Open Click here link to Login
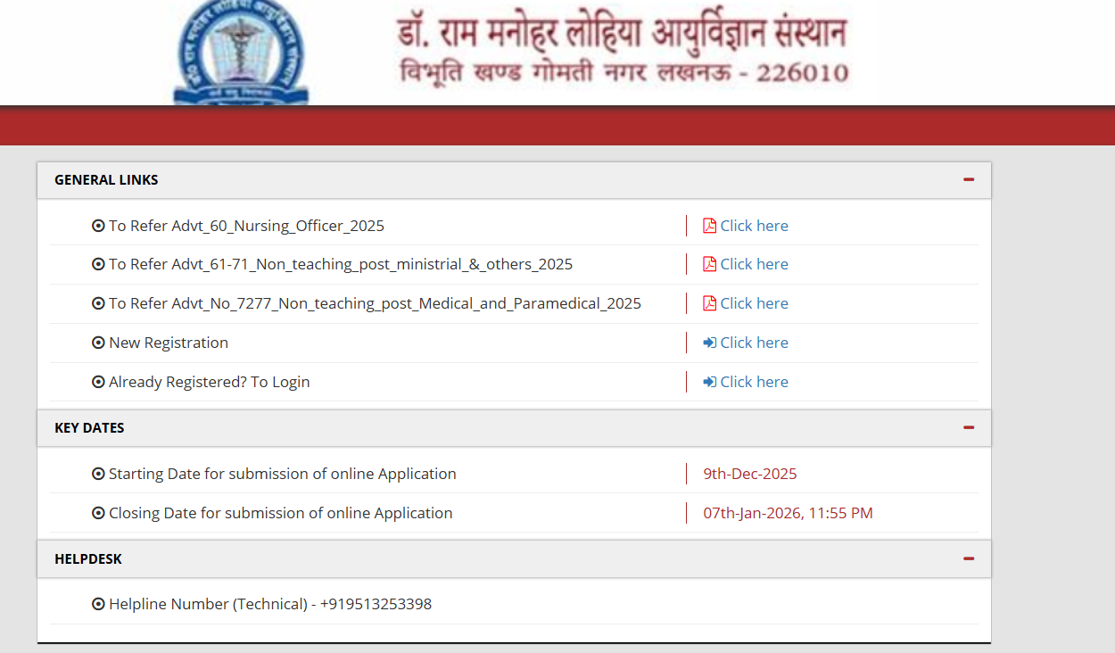The height and width of the screenshot is (653, 1115). [x=754, y=382]
